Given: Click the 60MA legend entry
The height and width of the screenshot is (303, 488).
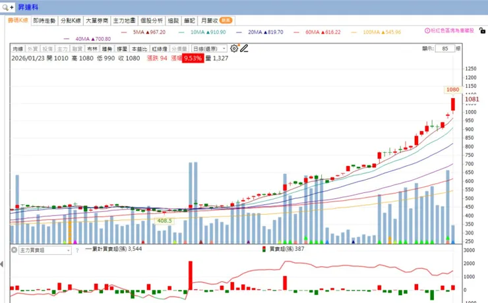Looking at the screenshot, I should point(317,32).
